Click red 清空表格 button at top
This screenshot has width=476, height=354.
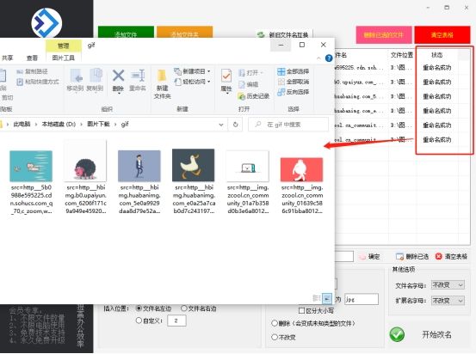(x=442, y=35)
